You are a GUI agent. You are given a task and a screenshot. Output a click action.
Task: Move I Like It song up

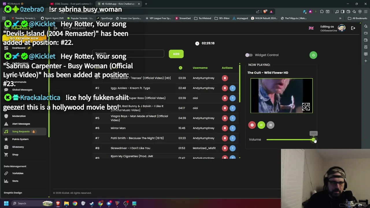point(232,108)
